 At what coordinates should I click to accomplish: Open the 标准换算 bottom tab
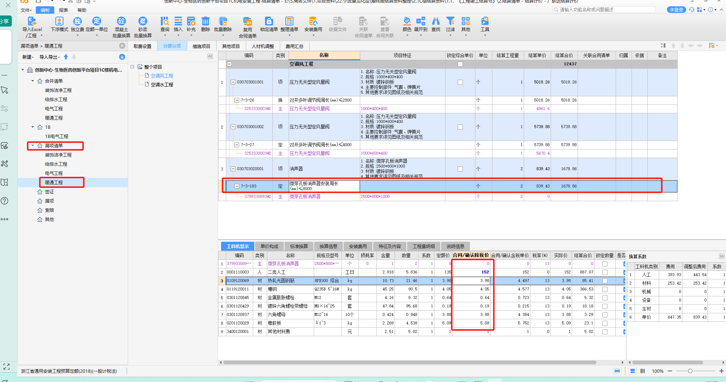pos(299,246)
